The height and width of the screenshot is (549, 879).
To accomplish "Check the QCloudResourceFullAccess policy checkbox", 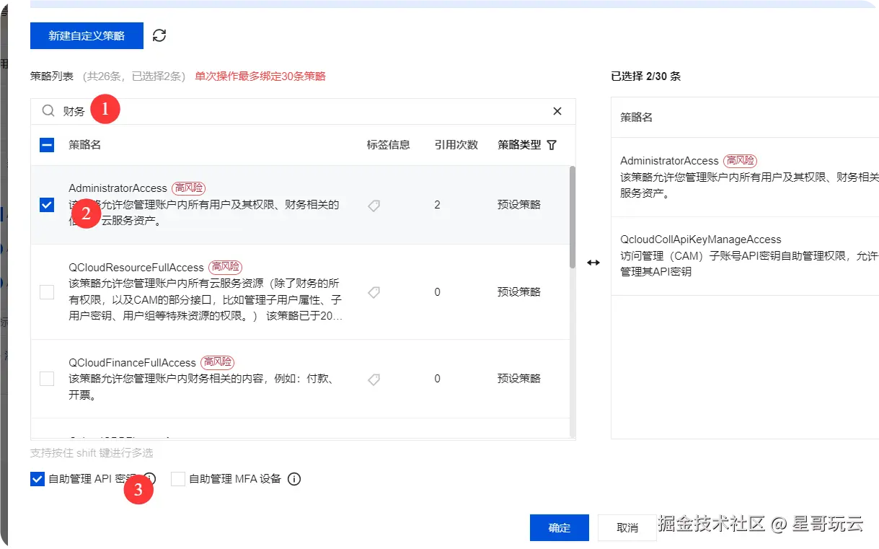I will pyautogui.click(x=47, y=292).
